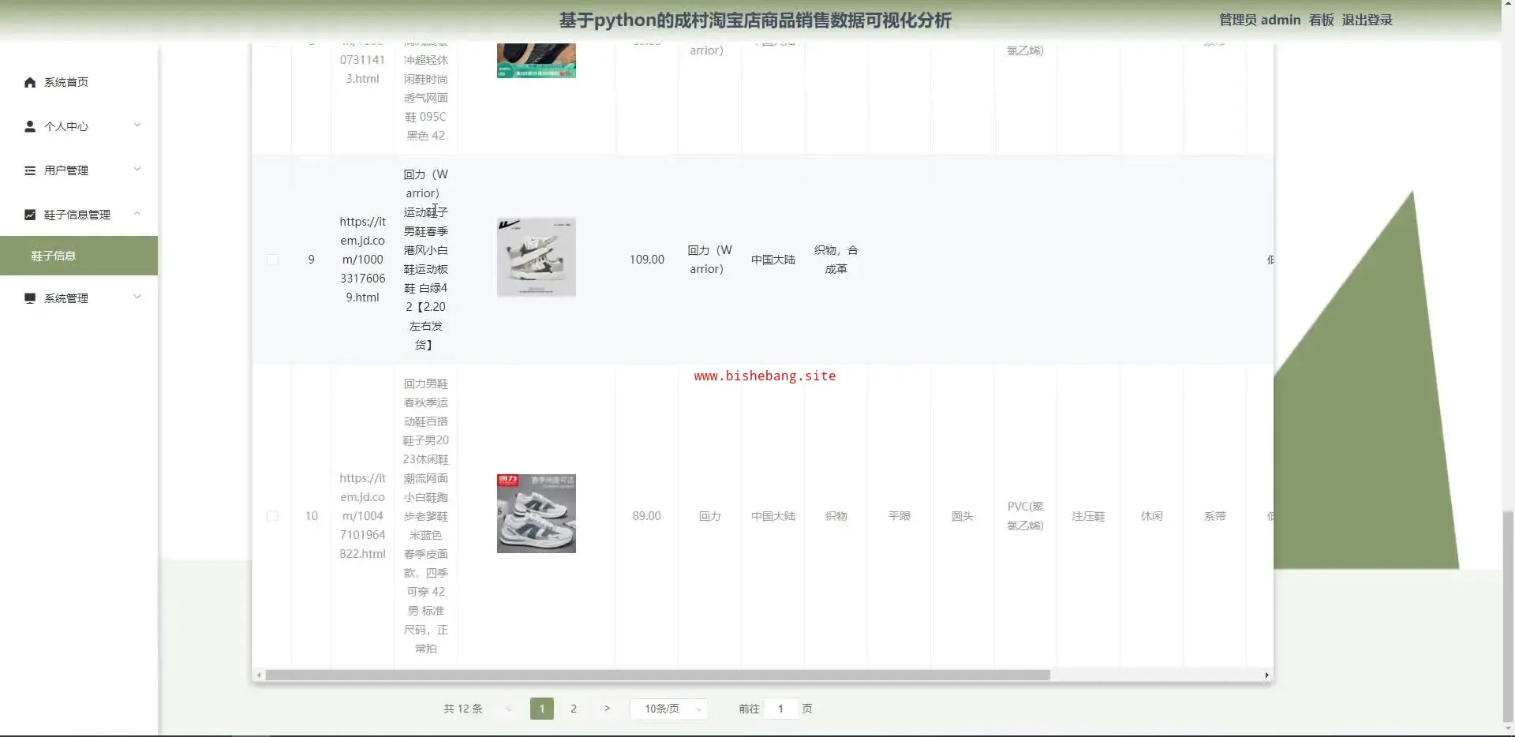The height and width of the screenshot is (737, 1515).
Task: Click the row 10 product title text
Action: pyautogui.click(x=426, y=516)
